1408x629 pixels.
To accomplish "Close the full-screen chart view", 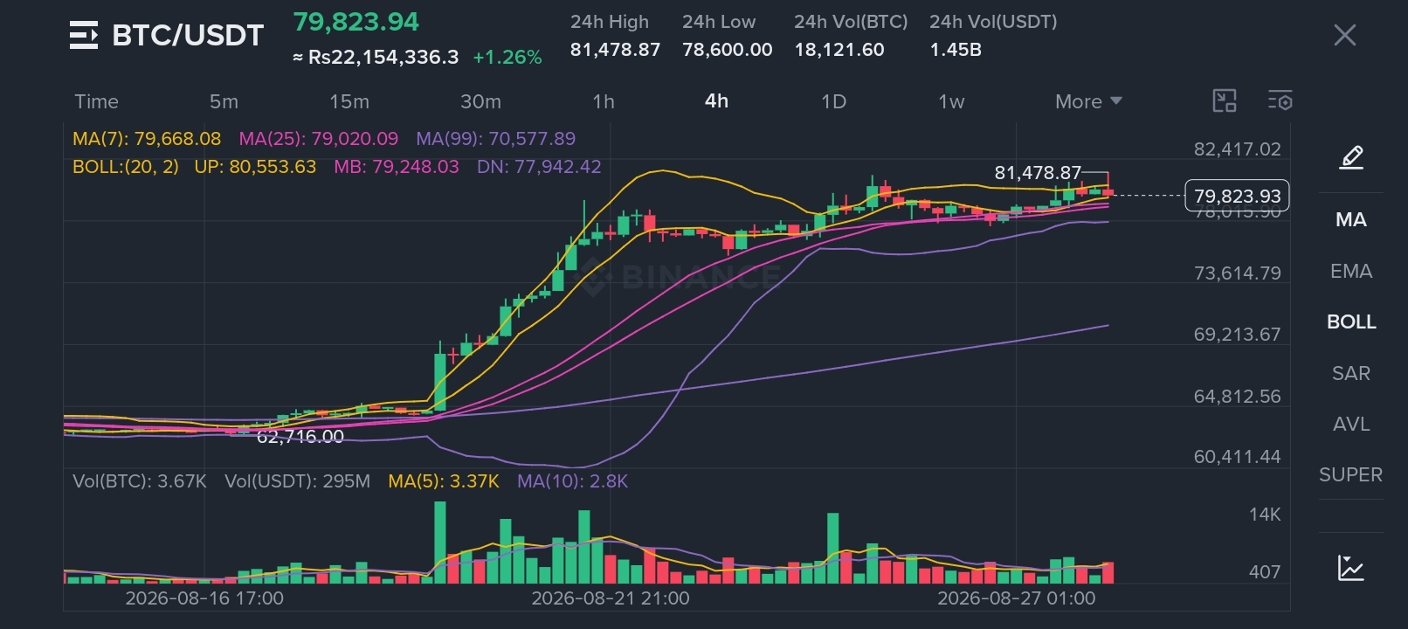I will 1344,35.
